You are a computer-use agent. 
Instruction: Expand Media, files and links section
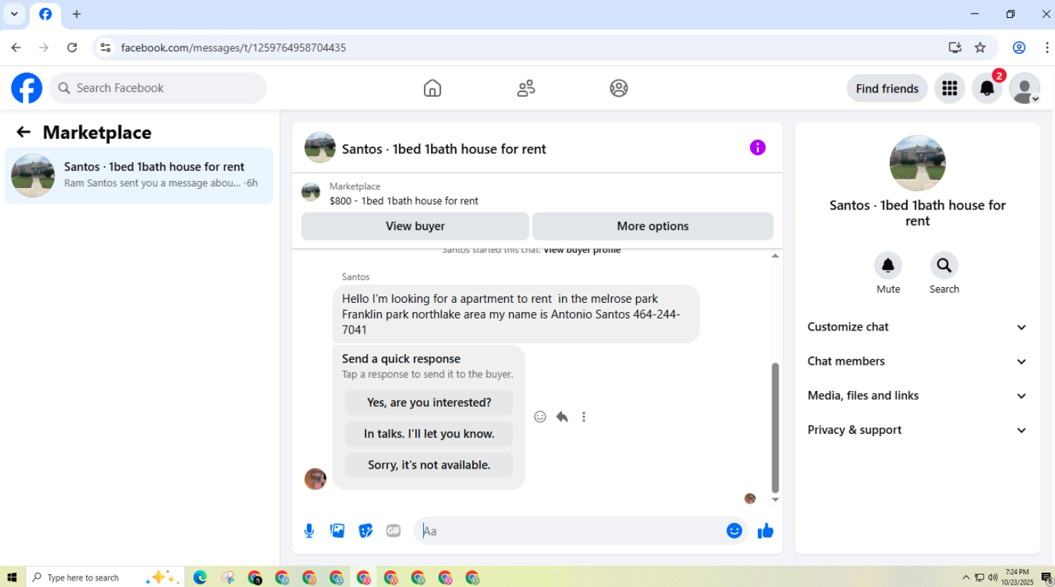pyautogui.click(x=918, y=395)
